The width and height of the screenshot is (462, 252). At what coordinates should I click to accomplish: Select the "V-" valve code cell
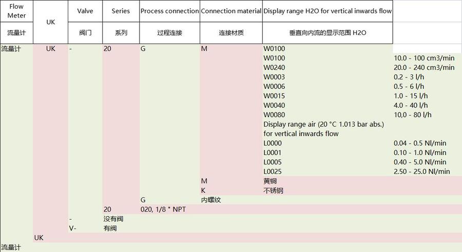pyautogui.click(x=73, y=228)
